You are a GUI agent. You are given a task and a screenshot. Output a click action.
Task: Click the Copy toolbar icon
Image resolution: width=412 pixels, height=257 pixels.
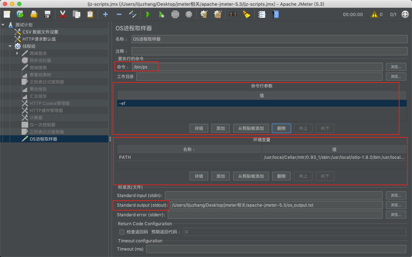(x=77, y=14)
